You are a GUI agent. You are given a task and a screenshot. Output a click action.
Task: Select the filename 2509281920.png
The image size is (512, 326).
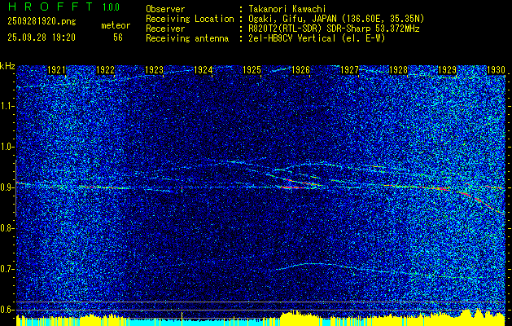pos(42,22)
